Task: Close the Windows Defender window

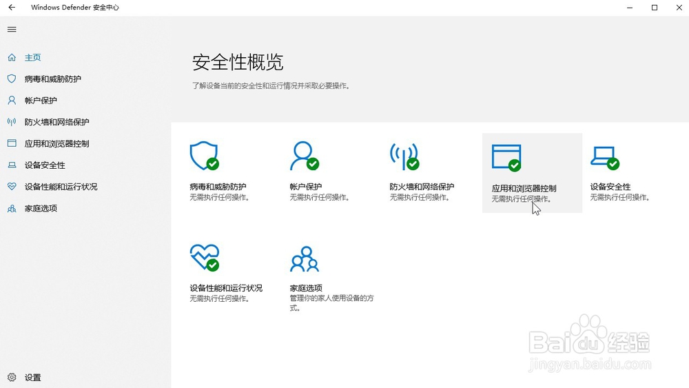Action: [679, 8]
